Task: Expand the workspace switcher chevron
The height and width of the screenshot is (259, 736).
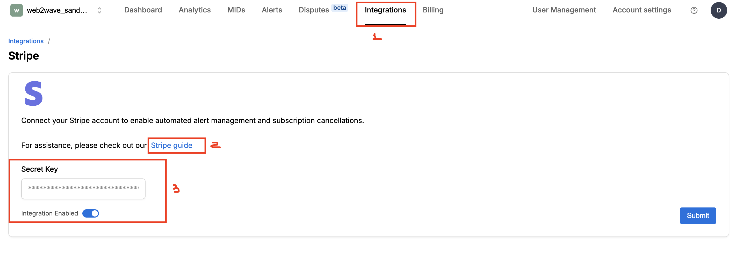Action: (99, 10)
